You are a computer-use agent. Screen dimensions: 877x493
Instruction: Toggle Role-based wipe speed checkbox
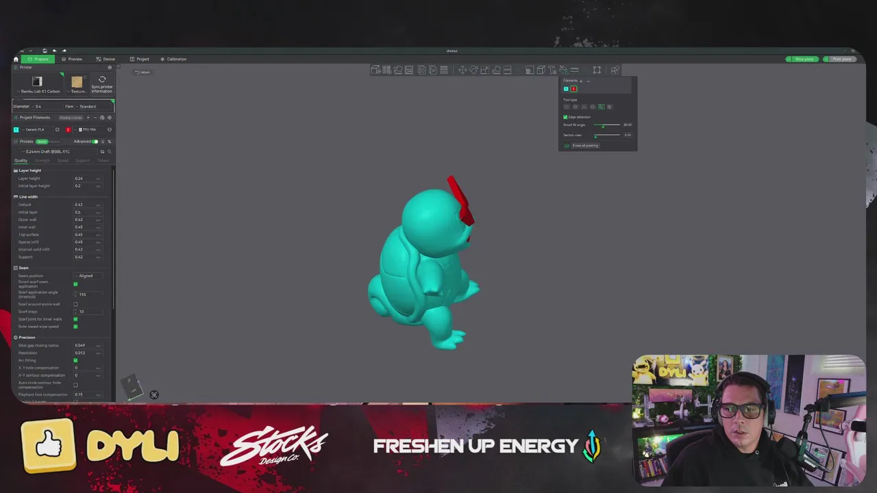[75, 327]
